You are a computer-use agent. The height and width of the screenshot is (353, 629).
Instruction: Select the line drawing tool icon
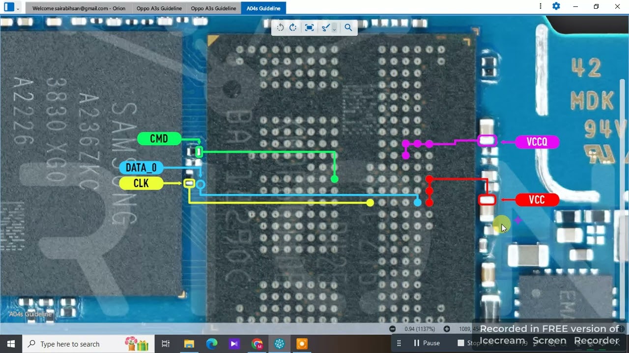[x=325, y=27]
